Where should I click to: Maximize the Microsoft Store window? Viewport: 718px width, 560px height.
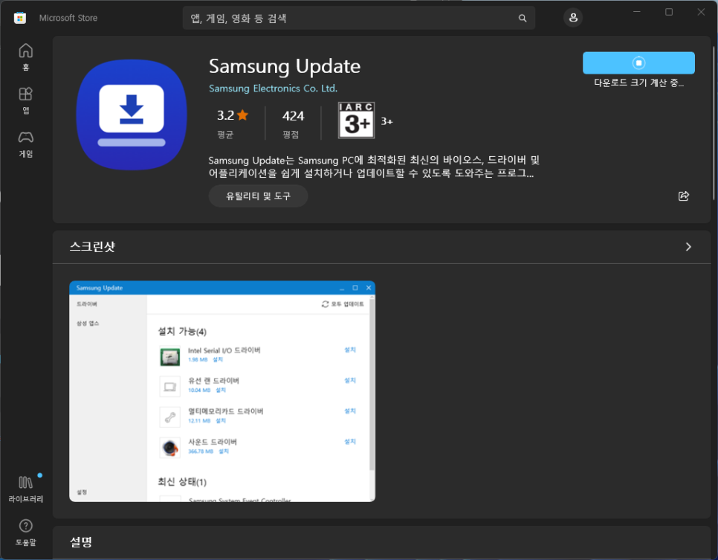[x=669, y=12]
